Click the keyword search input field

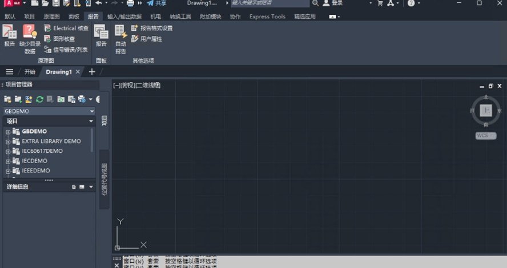[269, 3]
